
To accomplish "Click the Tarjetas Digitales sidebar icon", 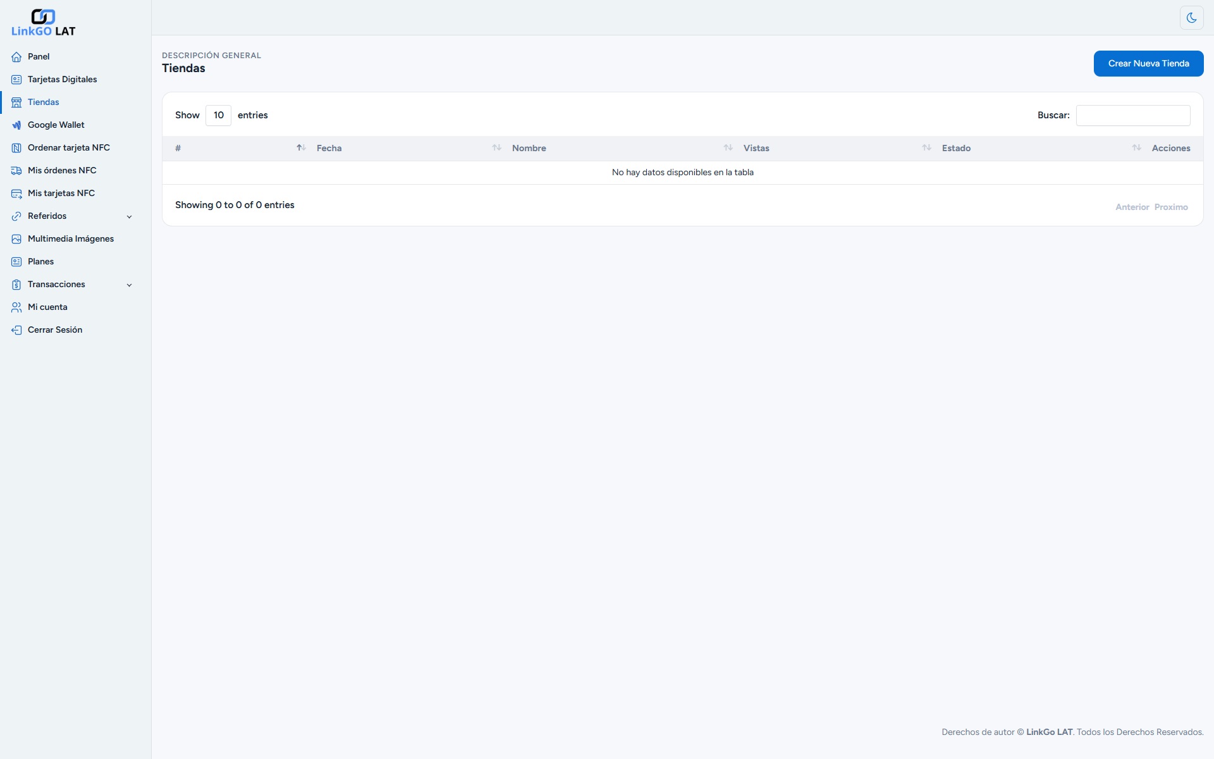I will 16,80.
